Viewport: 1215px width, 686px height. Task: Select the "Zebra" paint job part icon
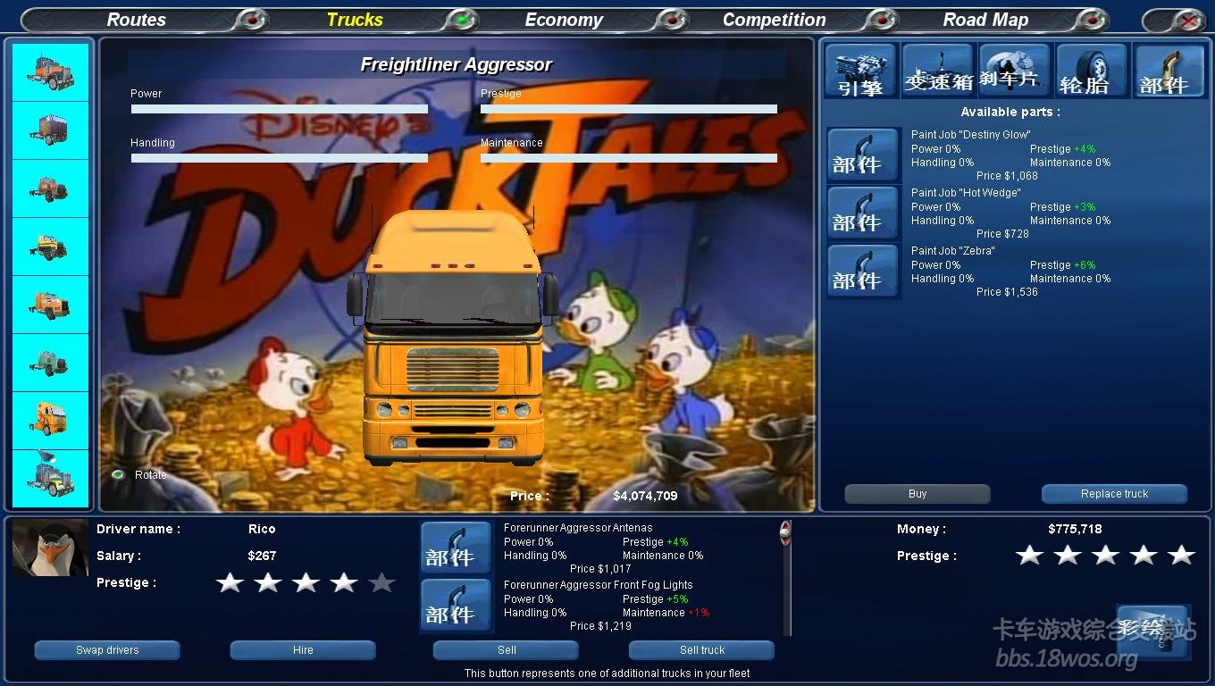[x=864, y=271]
